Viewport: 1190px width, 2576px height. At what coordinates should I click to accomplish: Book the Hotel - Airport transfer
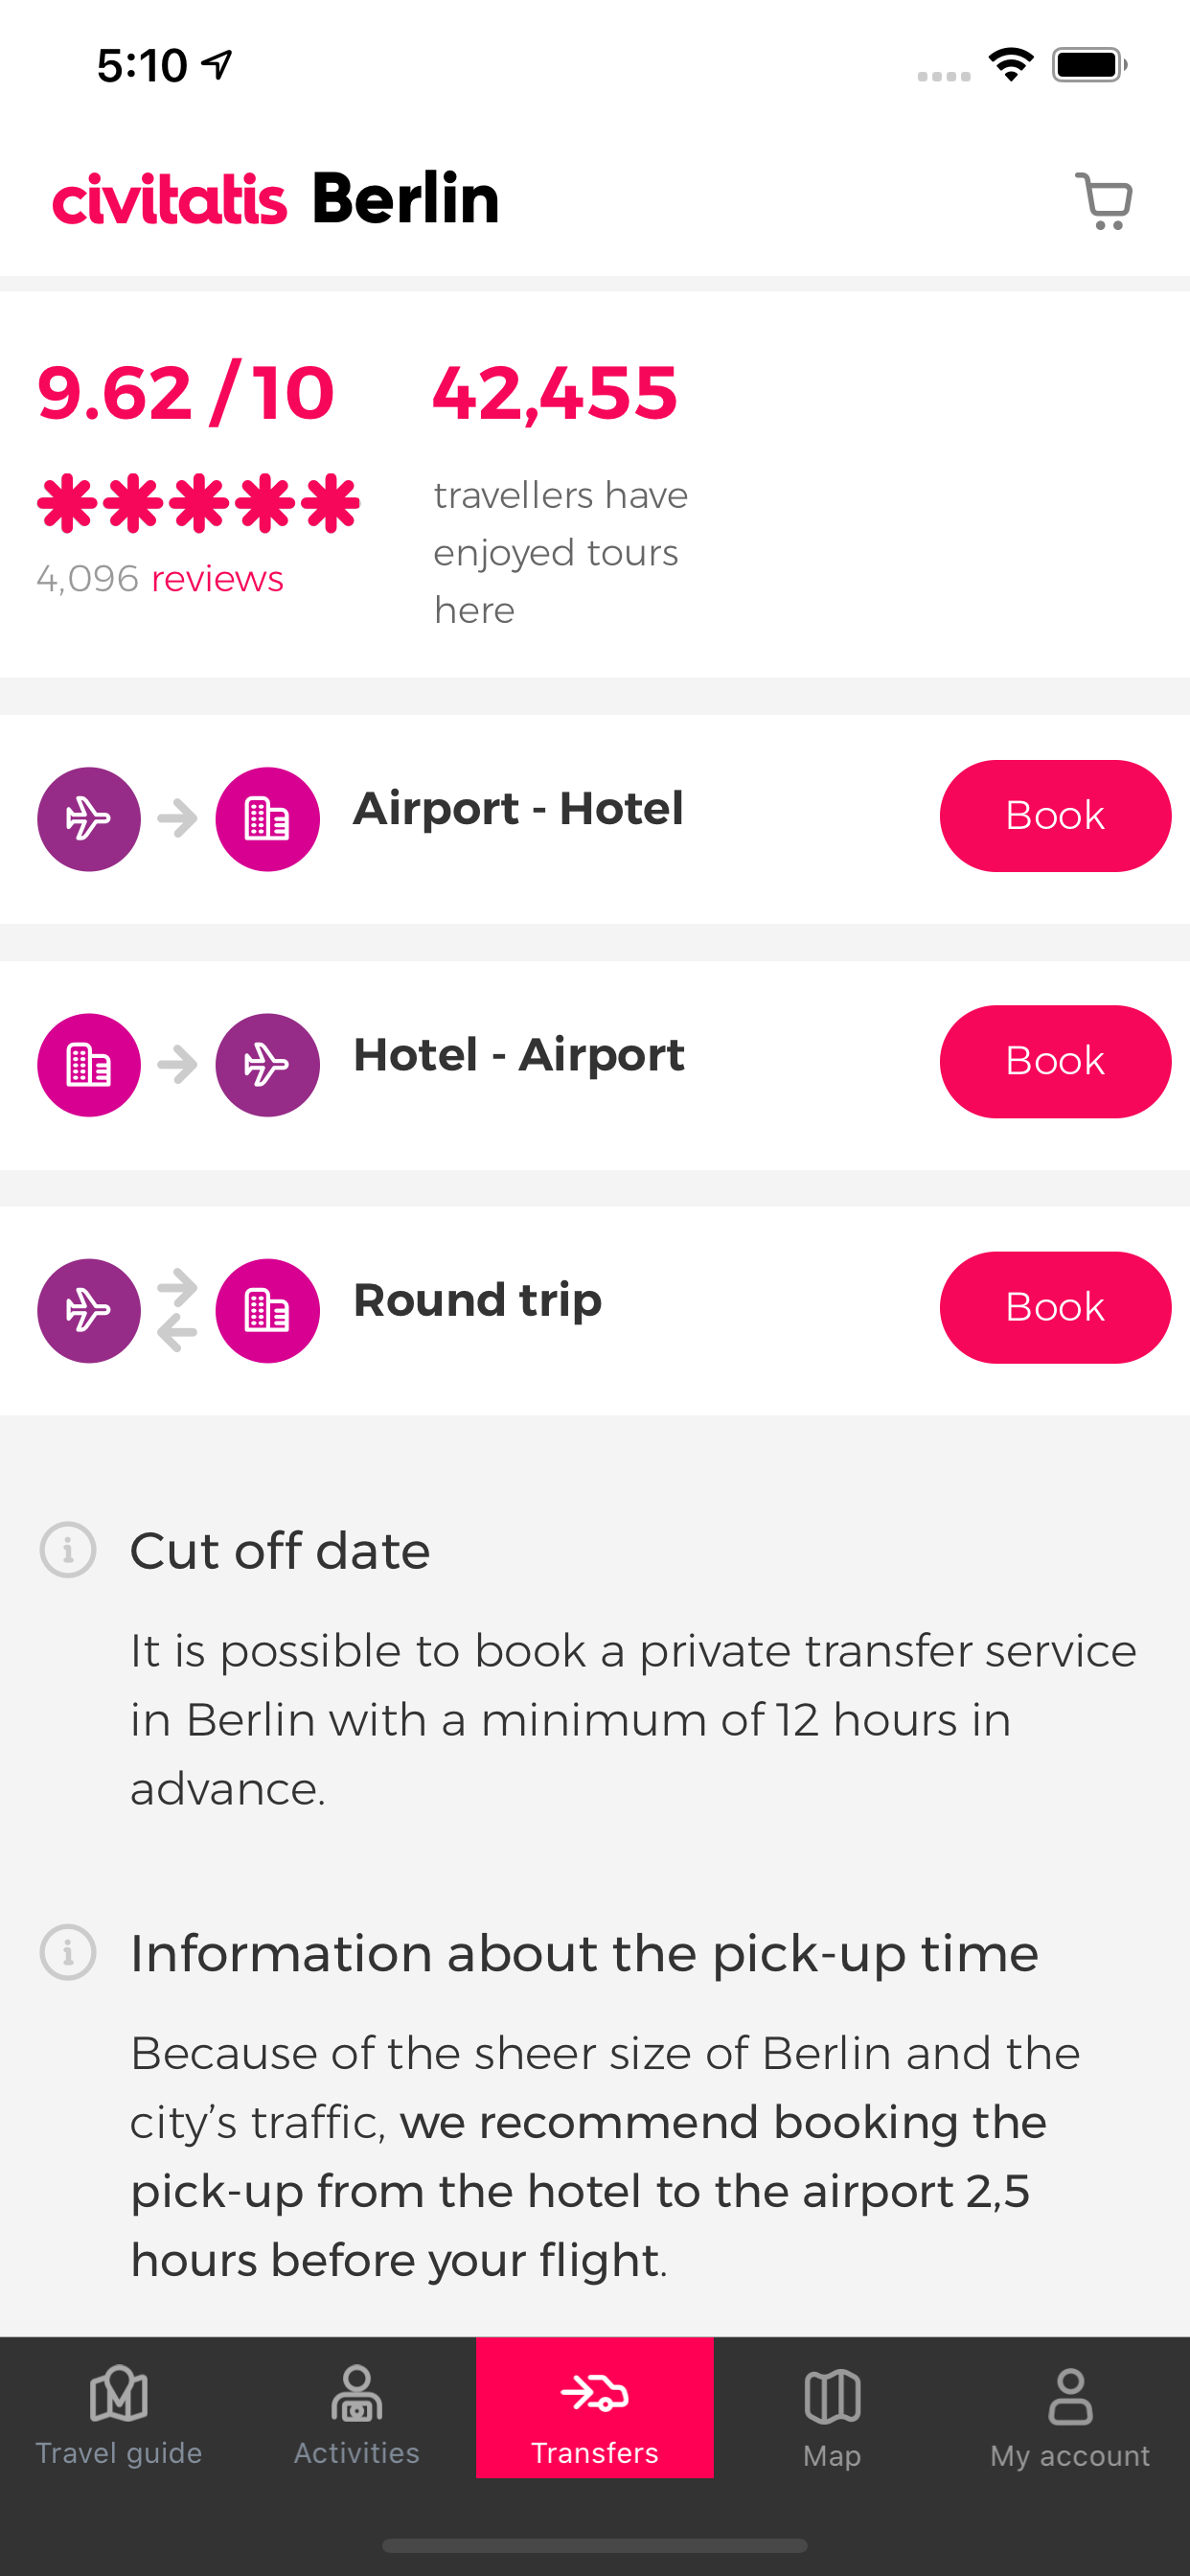pos(1055,1061)
